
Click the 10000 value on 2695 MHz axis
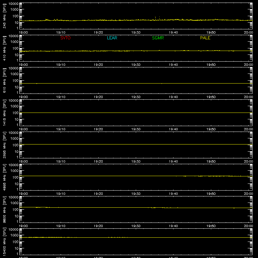pos(14,133)
